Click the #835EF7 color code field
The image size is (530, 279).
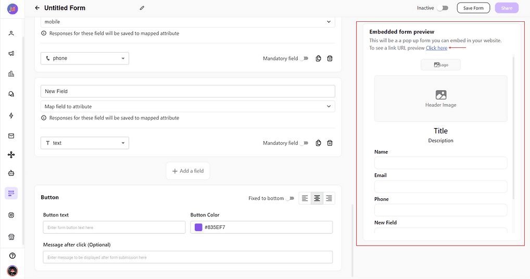[262, 227]
